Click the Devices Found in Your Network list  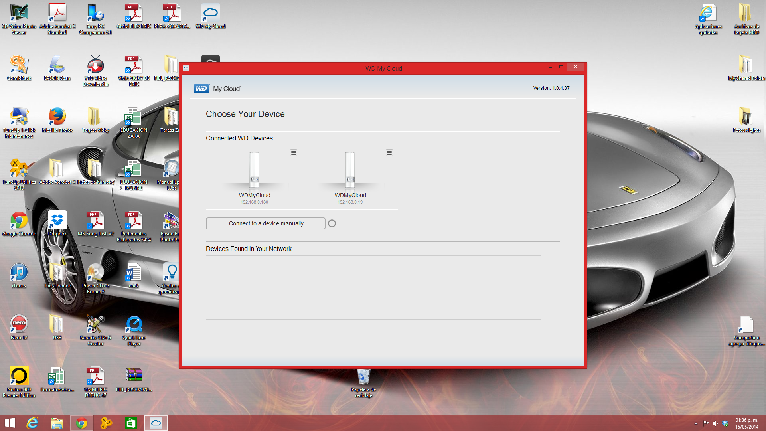tap(373, 287)
